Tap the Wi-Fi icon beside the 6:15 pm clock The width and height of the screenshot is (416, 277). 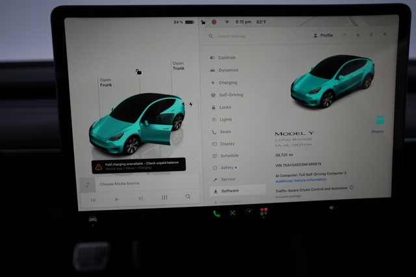[x=227, y=22]
